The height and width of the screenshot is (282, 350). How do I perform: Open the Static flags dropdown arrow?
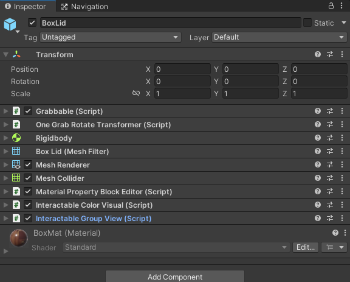pos(344,23)
